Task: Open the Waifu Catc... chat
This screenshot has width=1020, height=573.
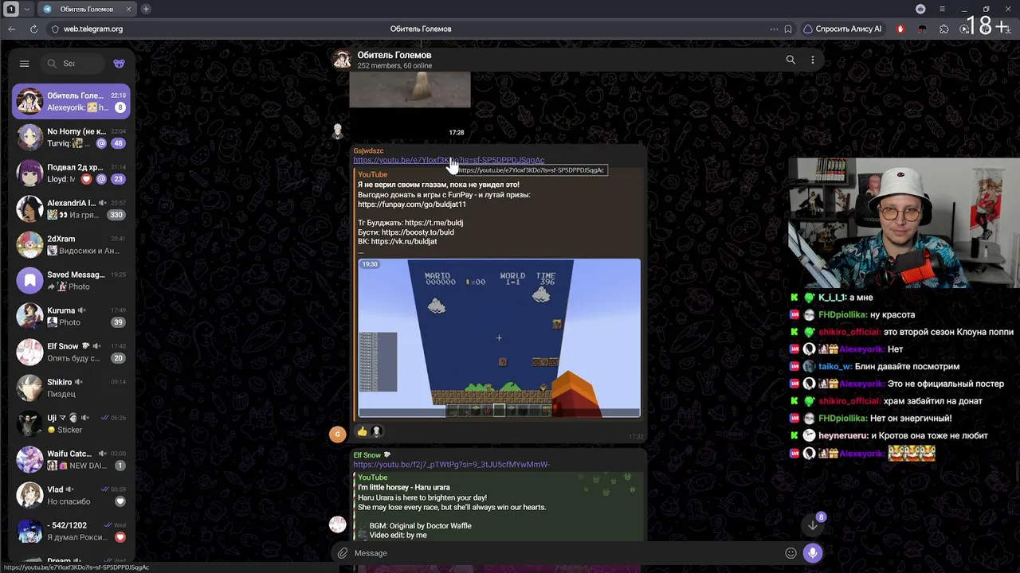Action: click(72, 460)
